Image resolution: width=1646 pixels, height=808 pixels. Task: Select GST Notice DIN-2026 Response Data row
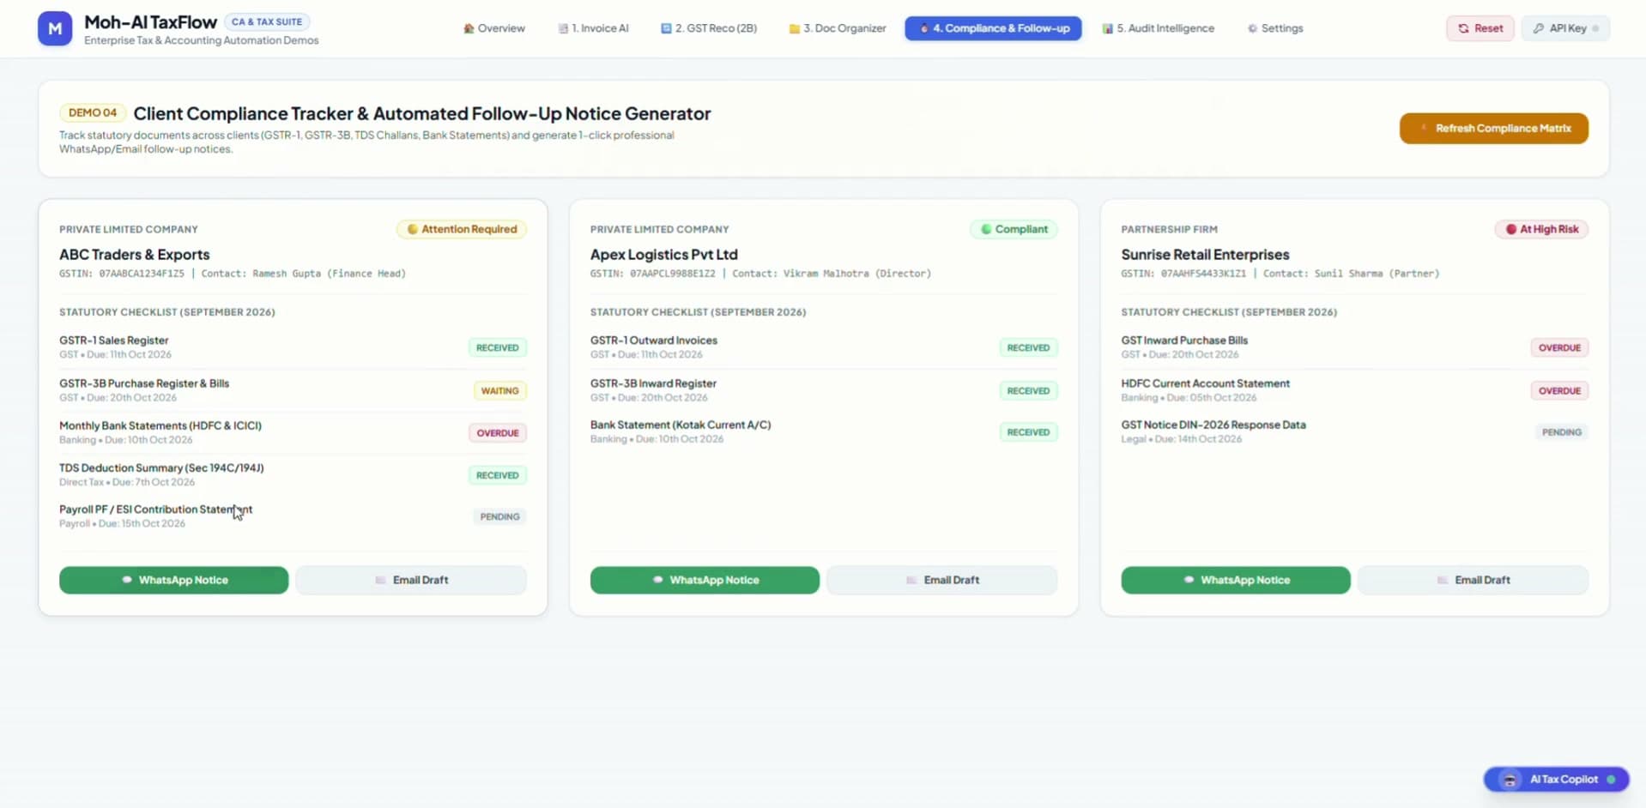[1354, 431]
